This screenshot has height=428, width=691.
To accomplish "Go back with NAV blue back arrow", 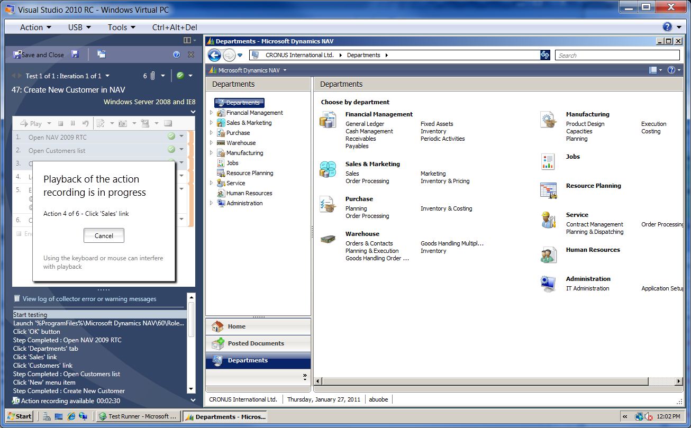I will pos(214,55).
